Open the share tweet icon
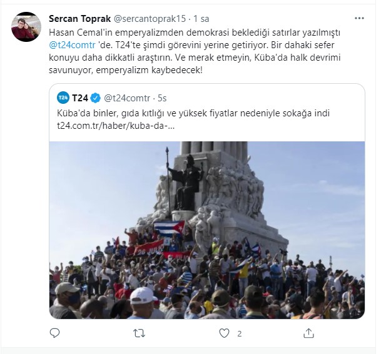 coord(308,333)
